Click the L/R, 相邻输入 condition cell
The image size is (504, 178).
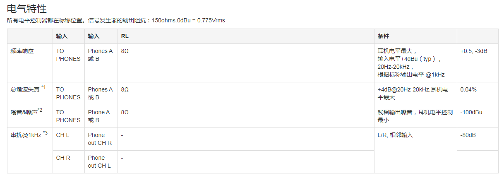pyautogui.click(x=395, y=135)
